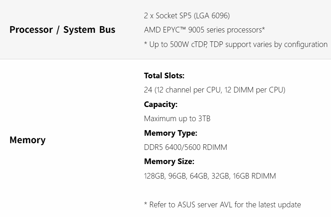
Task: Click the "Processor / System Bus" row heading
Action: coord(62,30)
